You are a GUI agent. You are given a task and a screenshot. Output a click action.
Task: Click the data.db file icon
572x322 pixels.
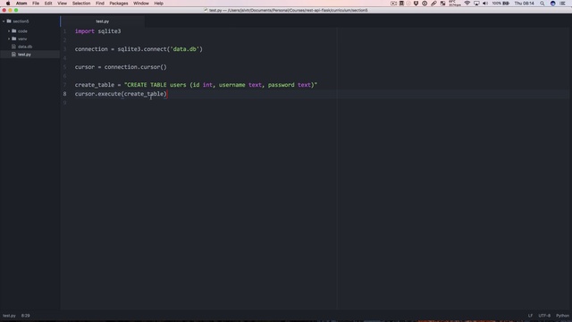pyautogui.click(x=14, y=47)
